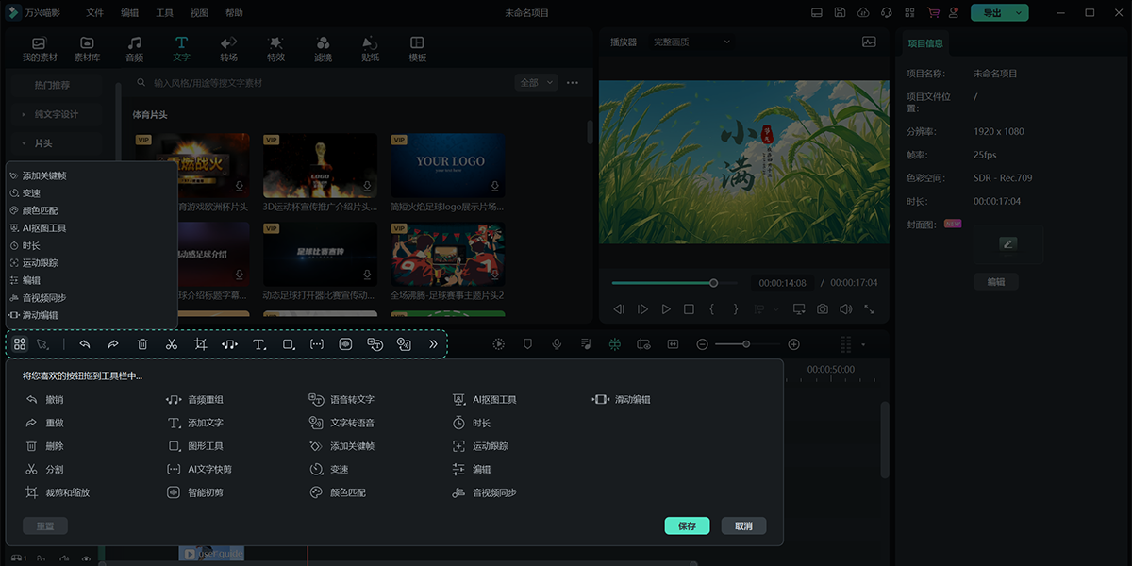Click the 语音转文字 item in dialog
The image size is (1132, 566).
351,400
